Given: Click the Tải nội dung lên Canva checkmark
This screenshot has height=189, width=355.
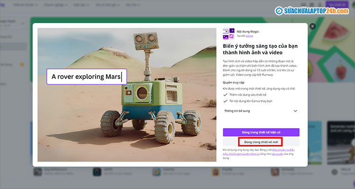Looking at the screenshot, I should pyautogui.click(x=225, y=101).
